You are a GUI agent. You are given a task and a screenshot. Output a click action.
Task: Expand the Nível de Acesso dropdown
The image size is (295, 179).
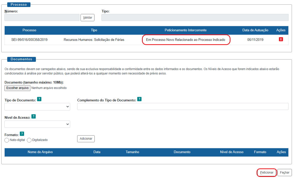(37, 124)
